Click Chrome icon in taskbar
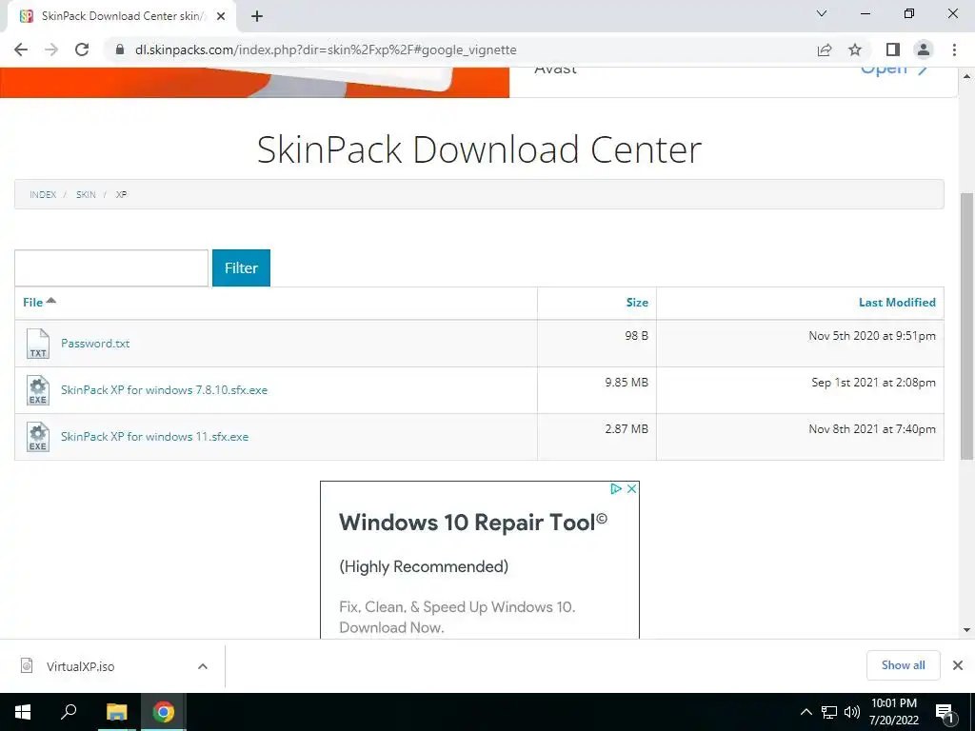The image size is (975, 731). [164, 712]
